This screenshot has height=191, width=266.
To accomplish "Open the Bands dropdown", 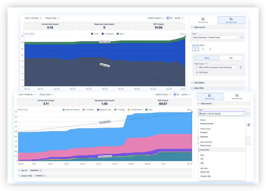I will [x=179, y=18].
